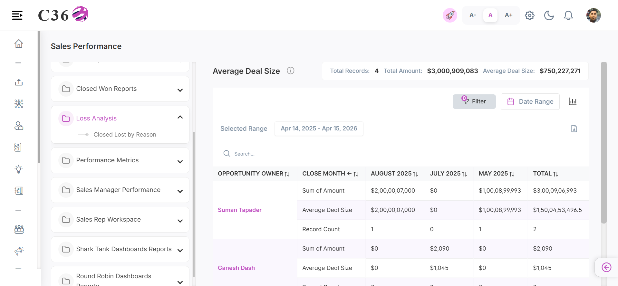Expand the Round Robin Dashboards Reports chevron
The image size is (618, 286).
[x=180, y=282]
